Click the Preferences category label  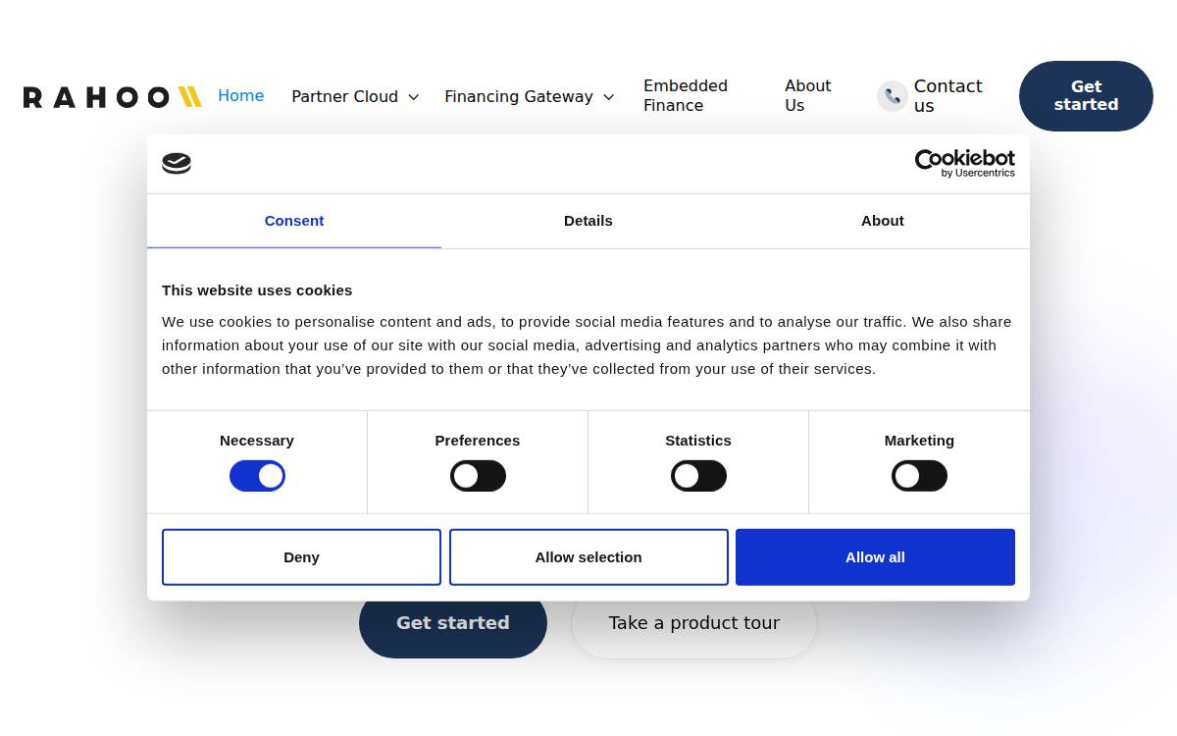(478, 441)
